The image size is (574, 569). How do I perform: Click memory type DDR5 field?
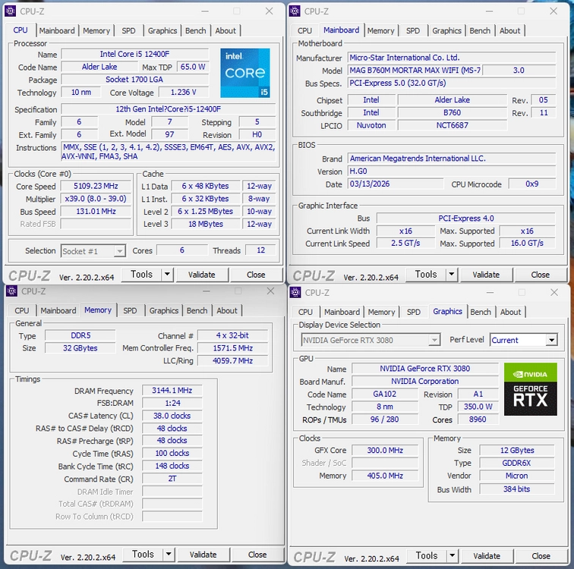click(80, 335)
